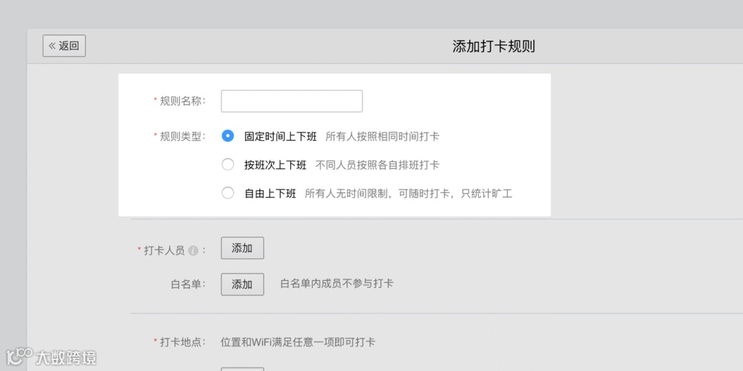This screenshot has width=743, height=371.
Task: Select the 自由上下班 radio button
Action: click(x=228, y=194)
